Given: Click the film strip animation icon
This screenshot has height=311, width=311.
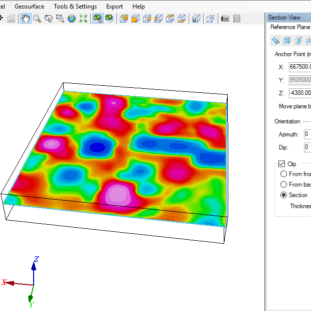Looking at the screenshot, I should pyautogui.click(x=237, y=19).
